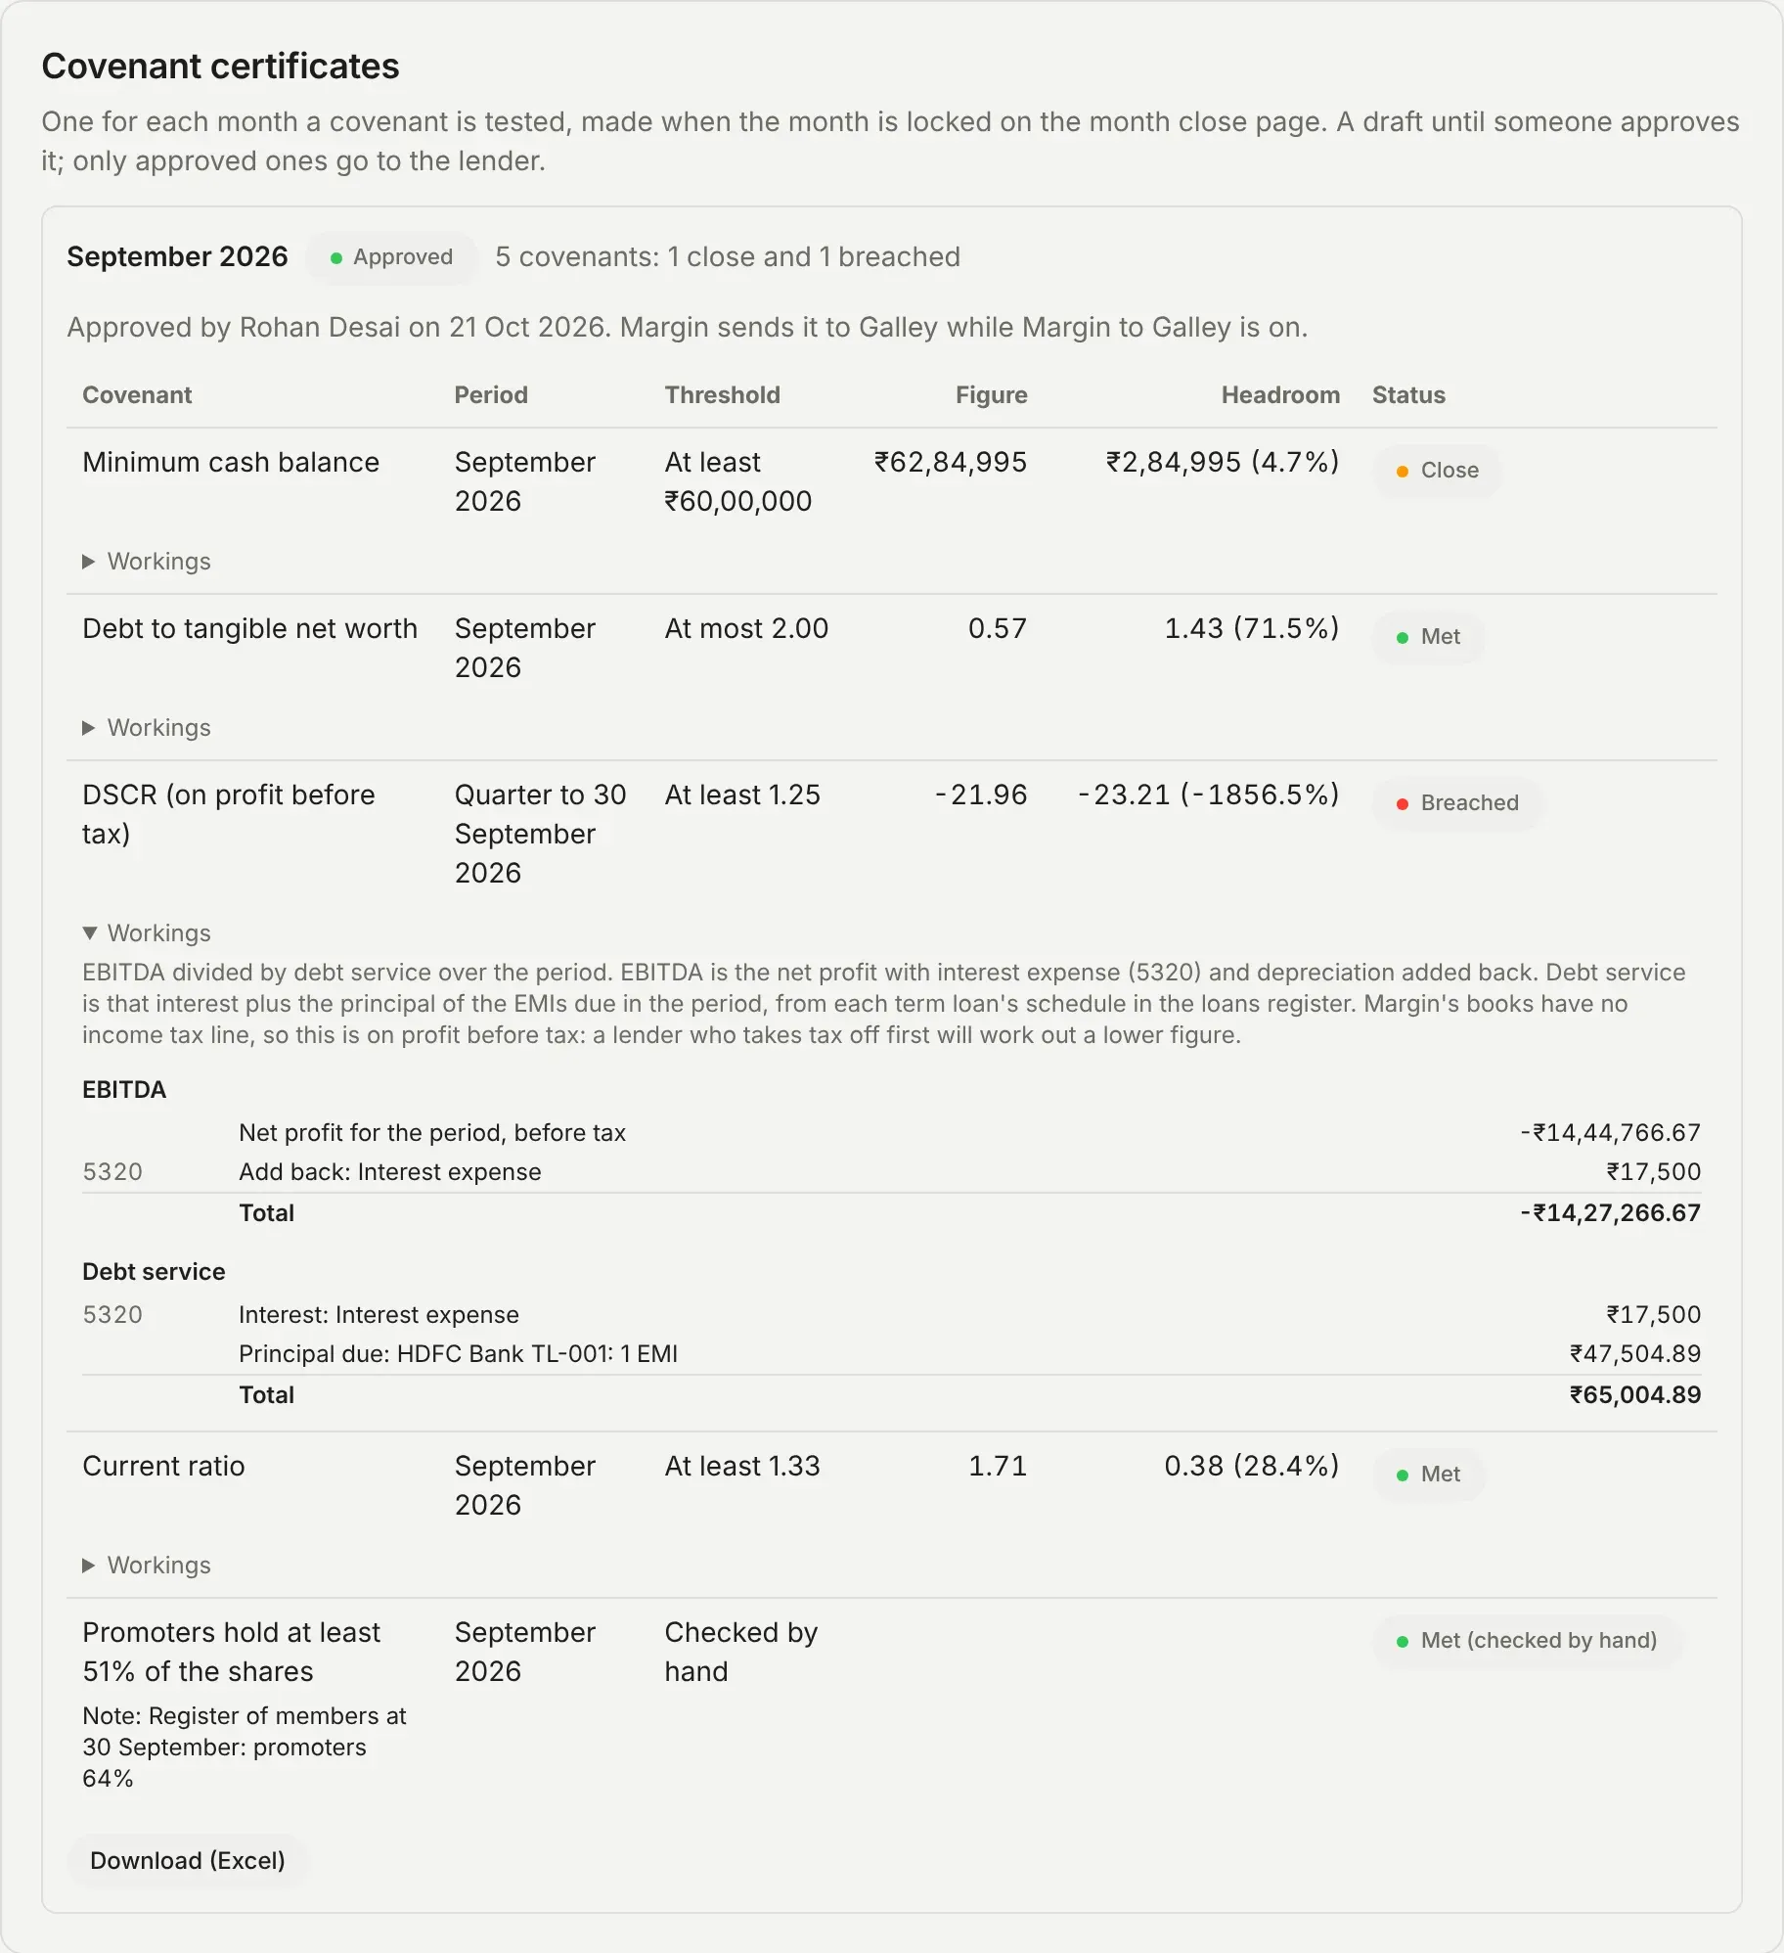The height and width of the screenshot is (1953, 1784).
Task: Select the figure ₹62,84,995
Action: [951, 462]
